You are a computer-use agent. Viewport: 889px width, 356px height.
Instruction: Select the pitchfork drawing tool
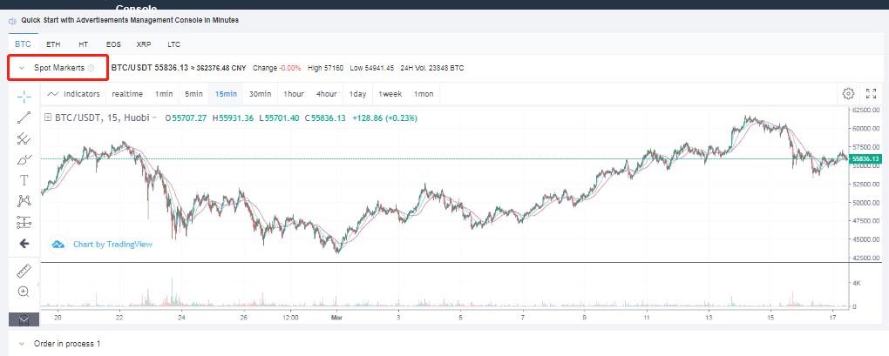point(24,138)
